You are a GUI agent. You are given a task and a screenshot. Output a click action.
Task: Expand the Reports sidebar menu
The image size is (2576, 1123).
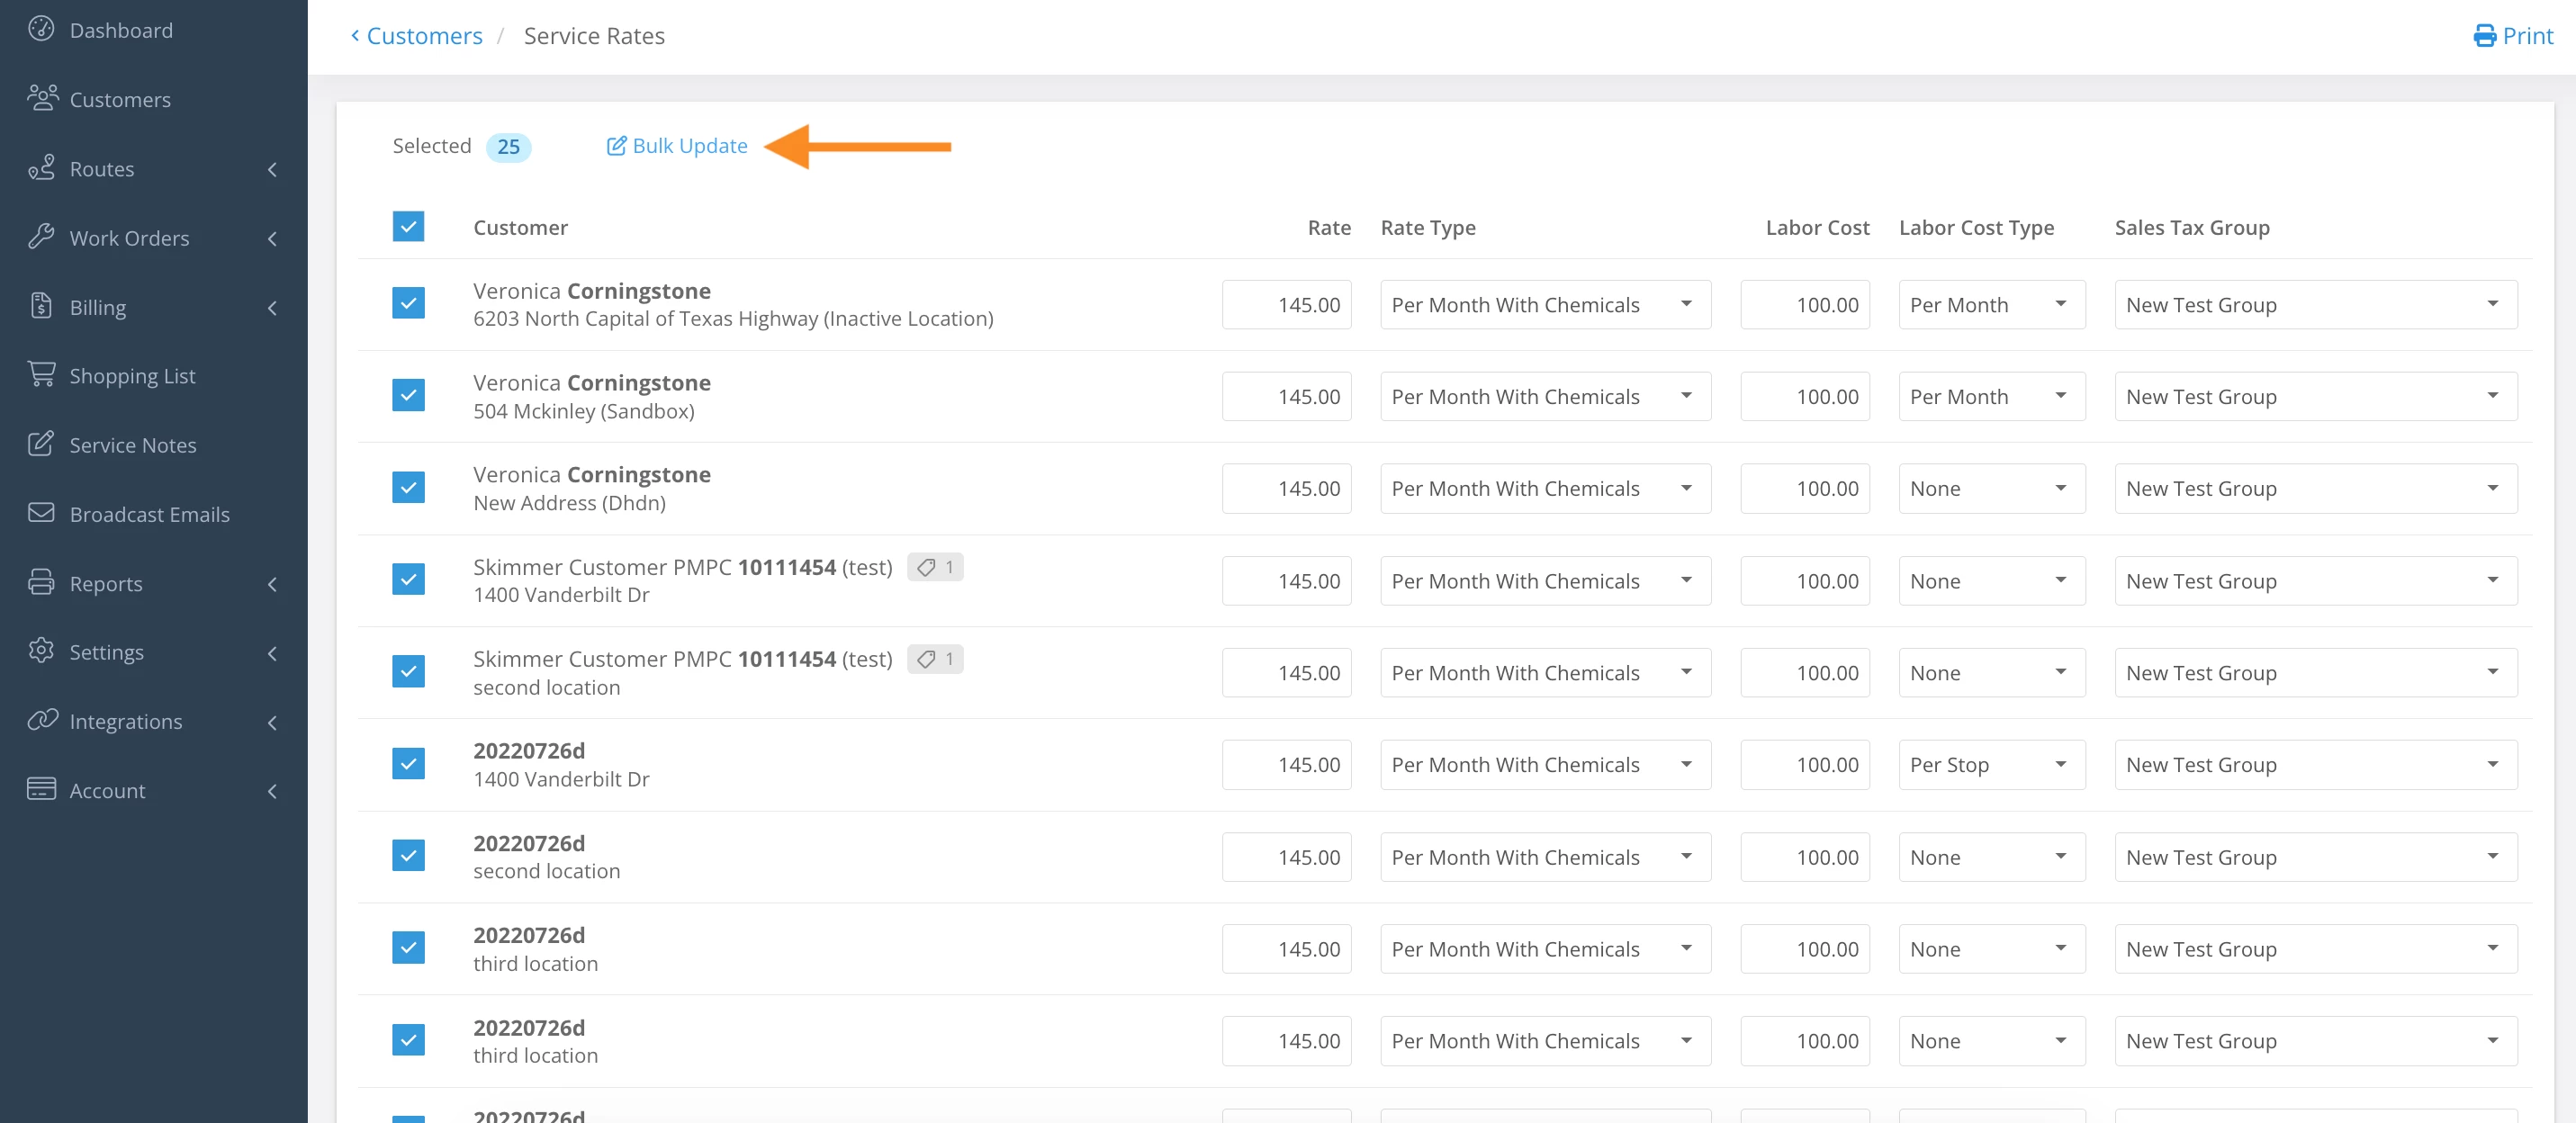click(x=106, y=583)
